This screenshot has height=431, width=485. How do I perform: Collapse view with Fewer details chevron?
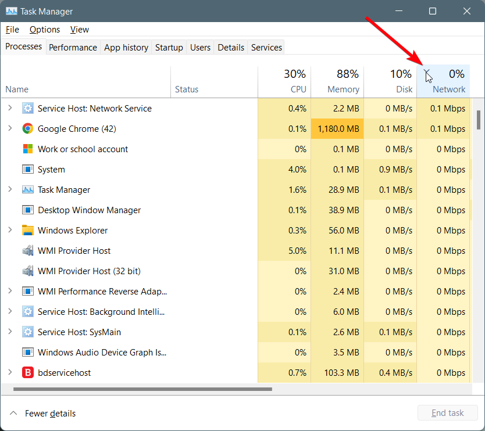coord(13,413)
